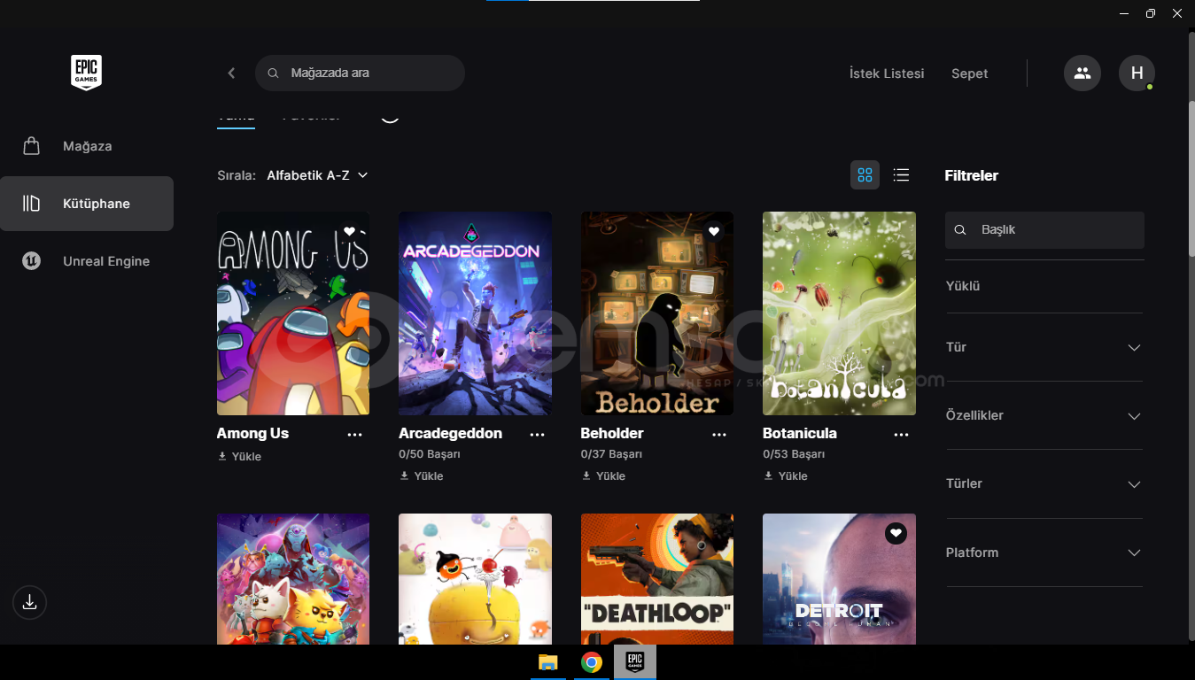Image resolution: width=1195 pixels, height=680 pixels.
Task: Open the Beholder cover thumbnail
Action: click(657, 313)
